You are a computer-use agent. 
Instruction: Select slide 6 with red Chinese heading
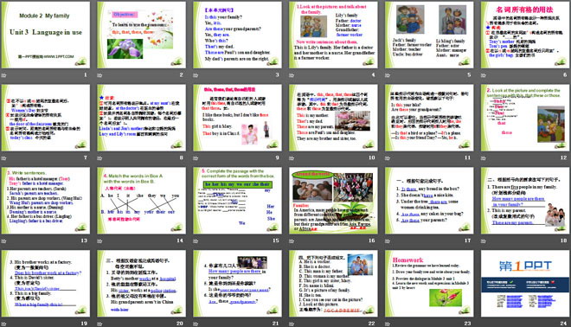click(x=525, y=35)
